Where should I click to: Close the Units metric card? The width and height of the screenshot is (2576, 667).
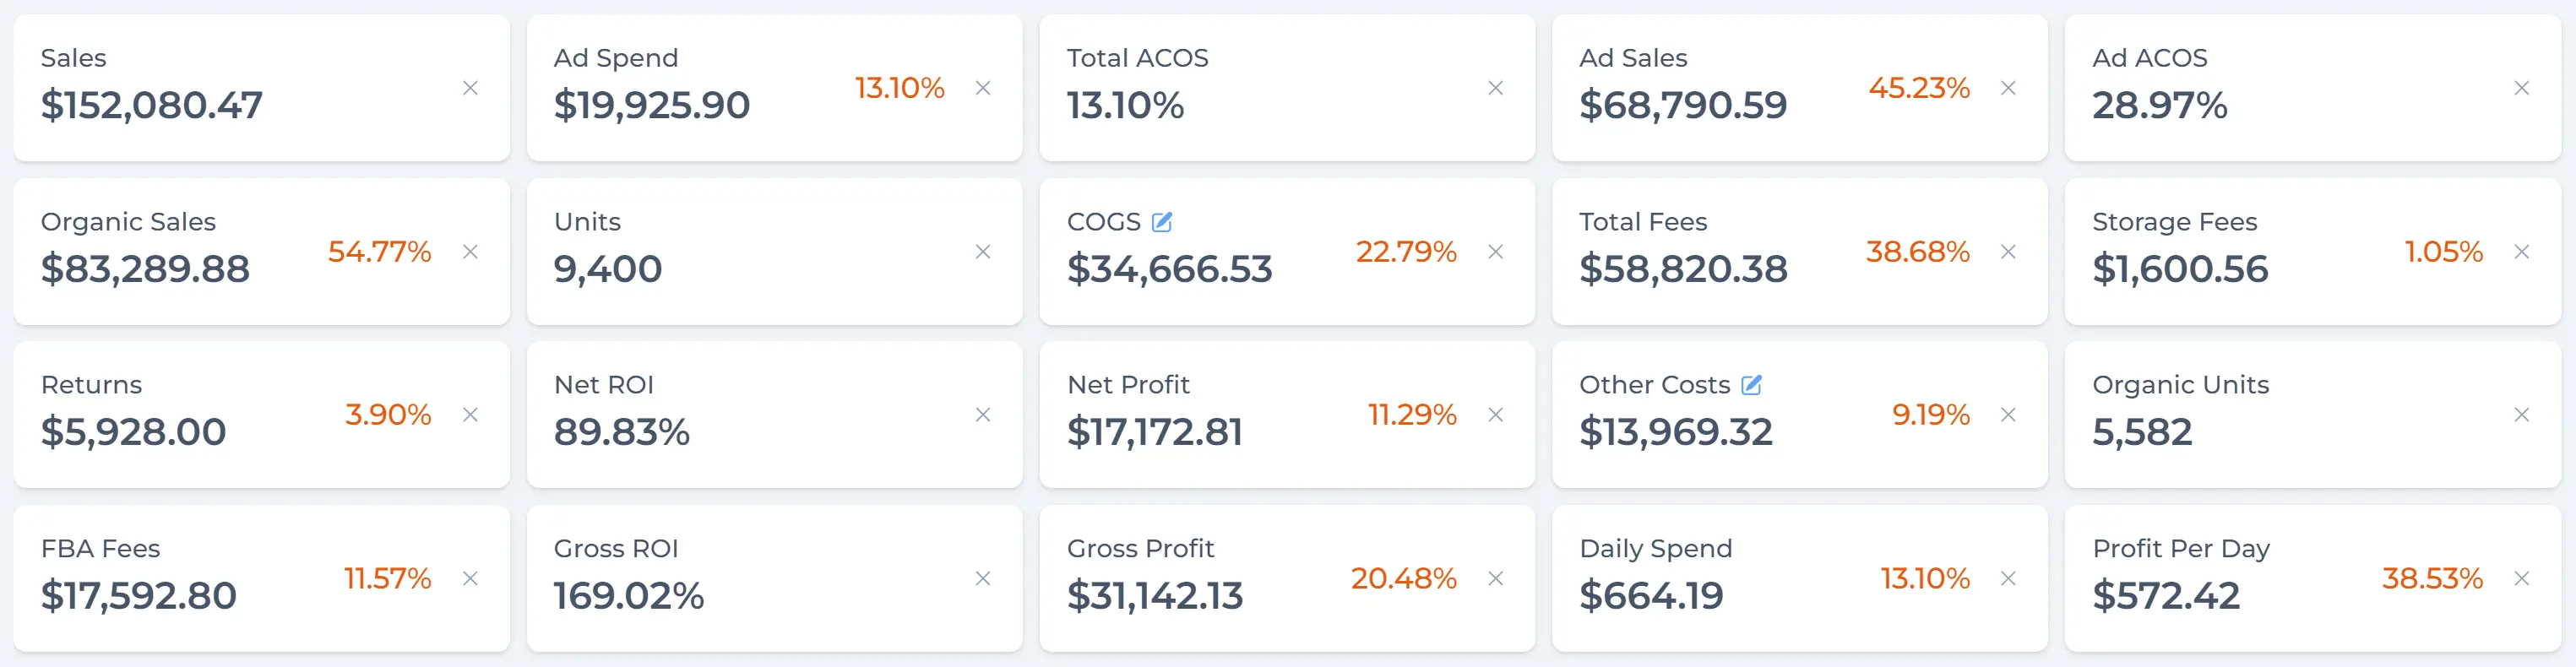pos(983,252)
